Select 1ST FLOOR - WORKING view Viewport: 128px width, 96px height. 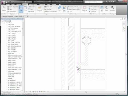click(14, 26)
